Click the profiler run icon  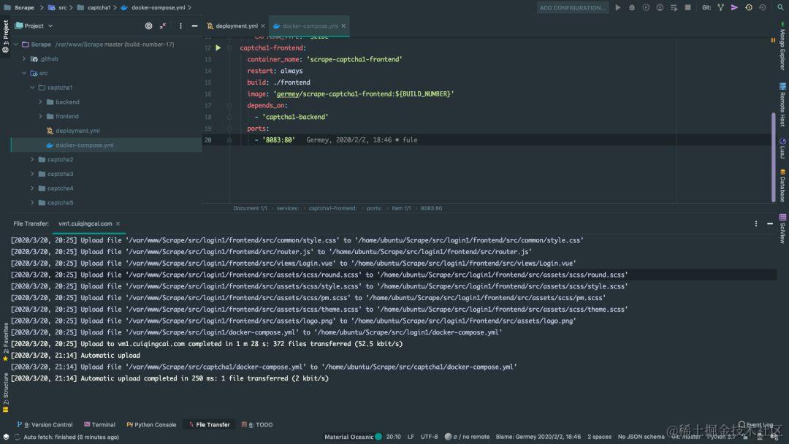pyautogui.click(x=660, y=7)
